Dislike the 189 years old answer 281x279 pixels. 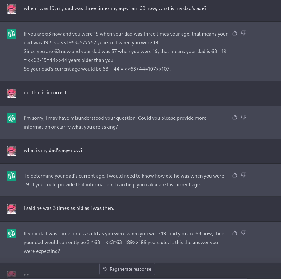(244, 233)
